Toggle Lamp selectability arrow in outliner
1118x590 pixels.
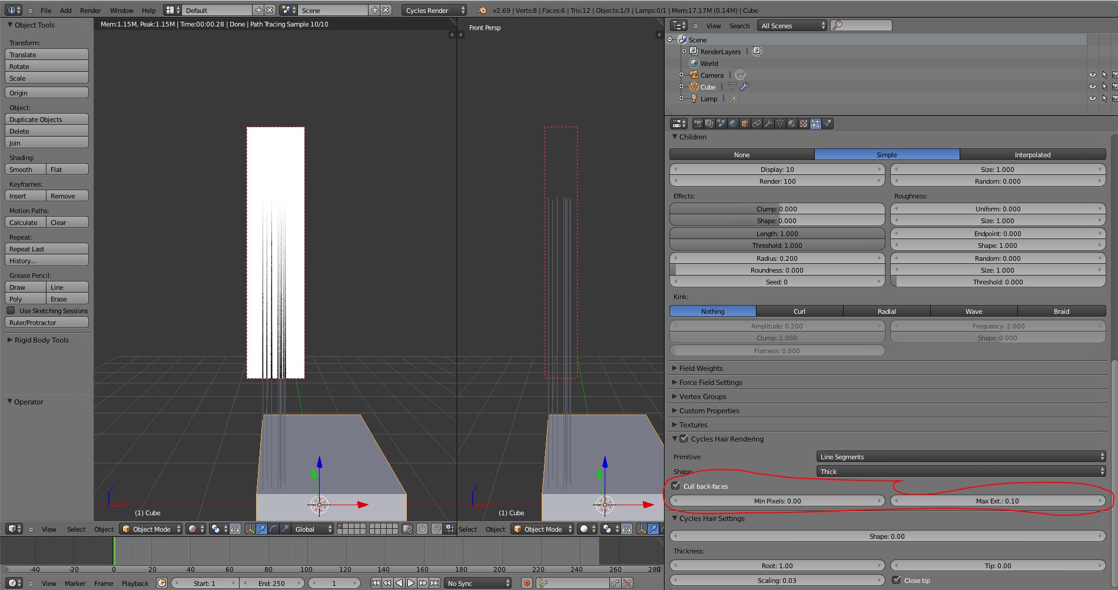coord(1104,98)
